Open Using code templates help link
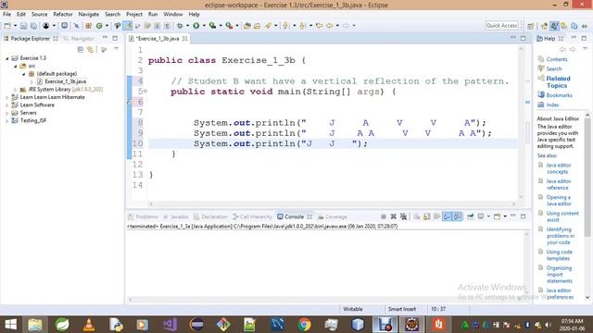 559,255
